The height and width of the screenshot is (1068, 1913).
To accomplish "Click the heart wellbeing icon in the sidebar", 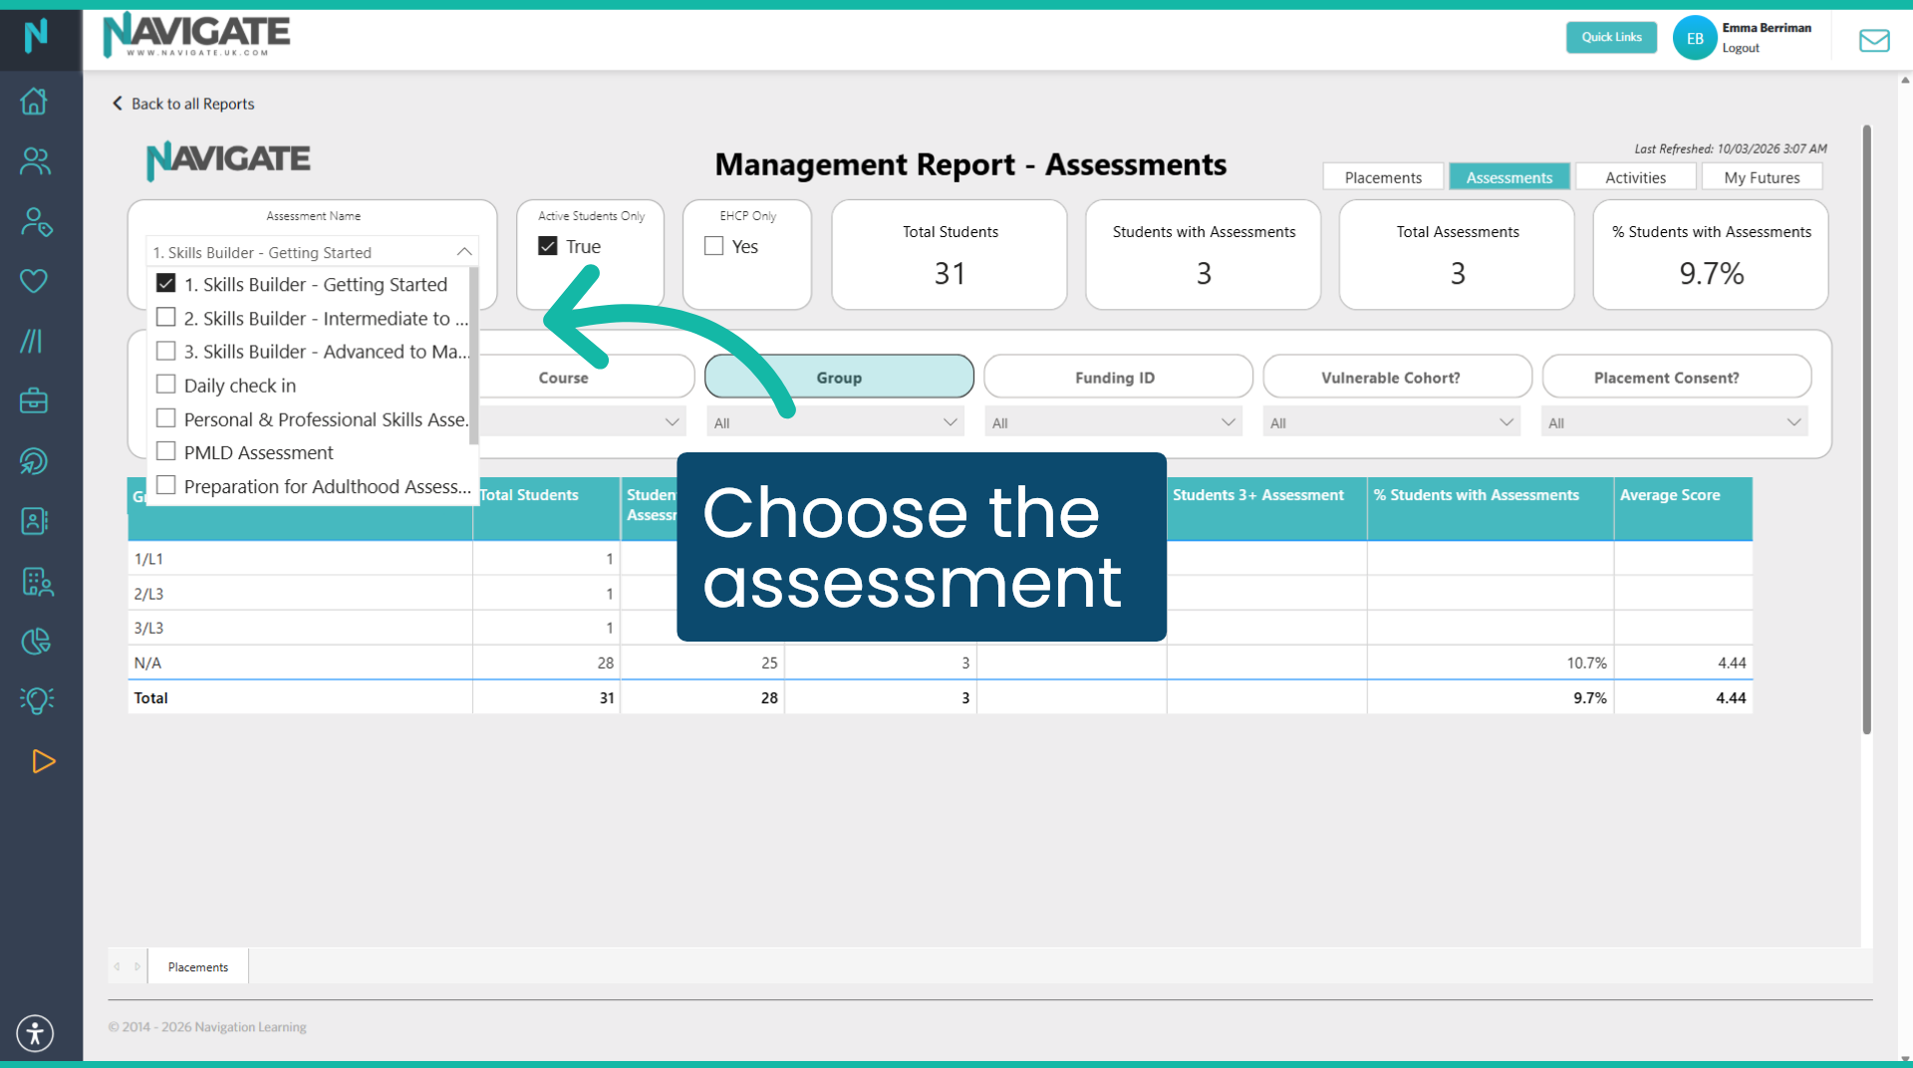I will (35, 280).
